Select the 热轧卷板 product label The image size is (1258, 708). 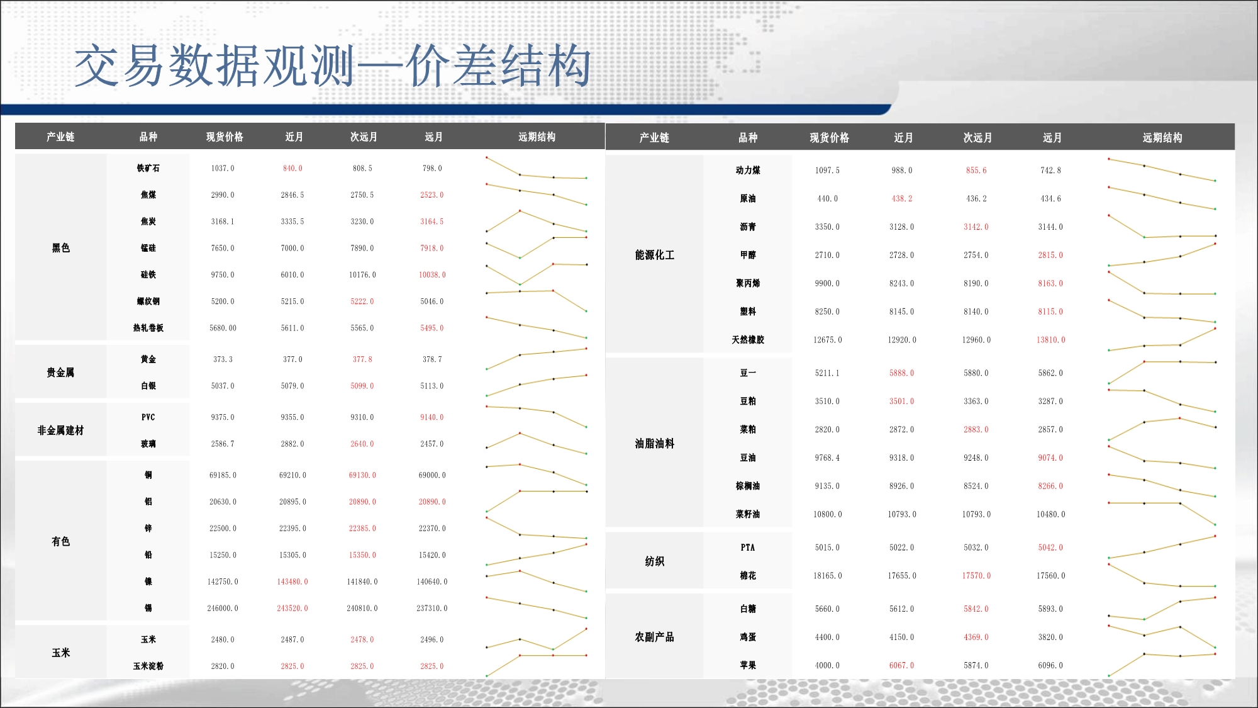coord(148,327)
